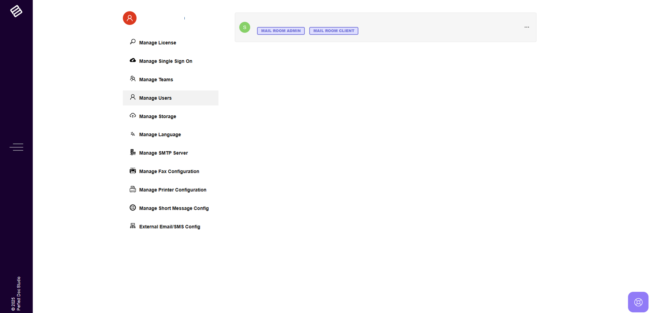
Task: Navigate to Manage Printer Configuration
Action: (x=173, y=190)
